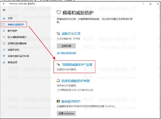
Task: Open 勒索软件防护 link
Action: click(x=71, y=101)
